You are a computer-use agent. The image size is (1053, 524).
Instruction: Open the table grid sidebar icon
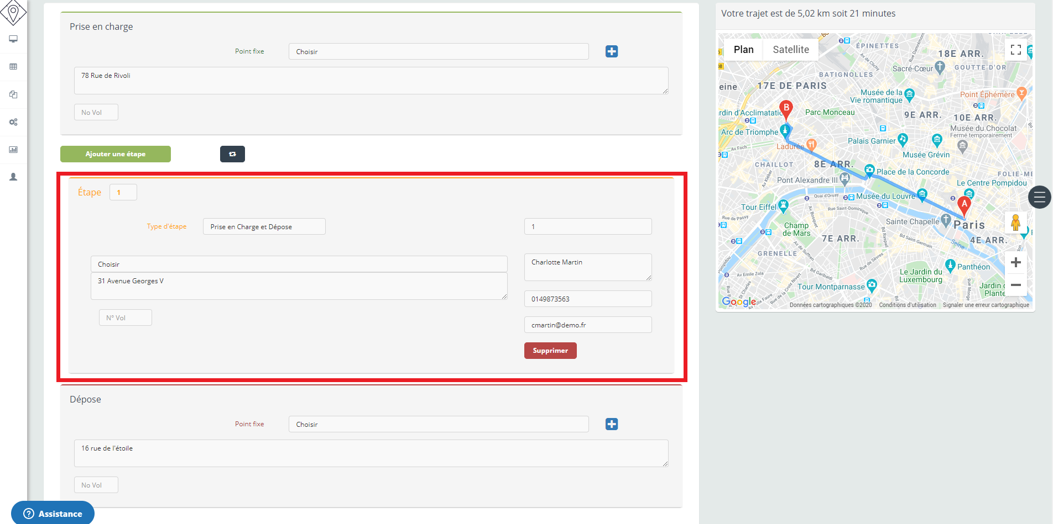13,67
